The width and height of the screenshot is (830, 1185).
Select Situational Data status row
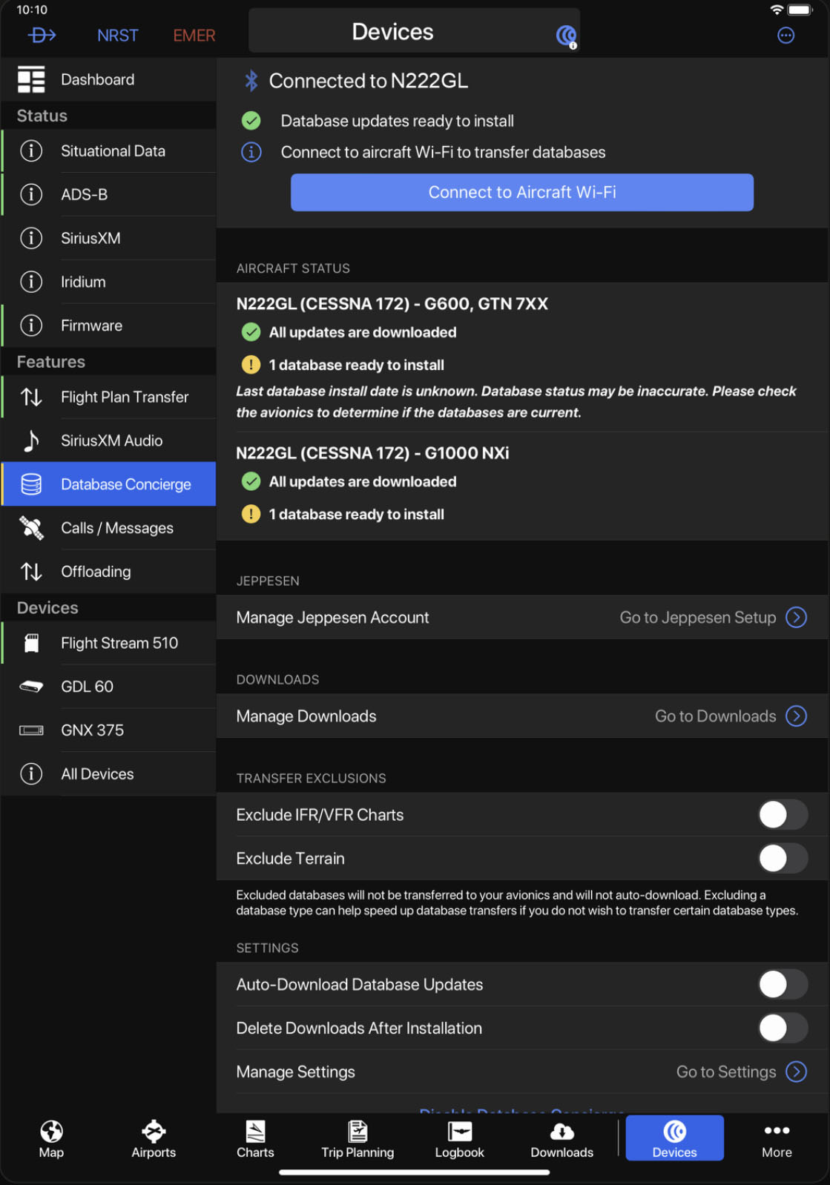tap(108, 151)
